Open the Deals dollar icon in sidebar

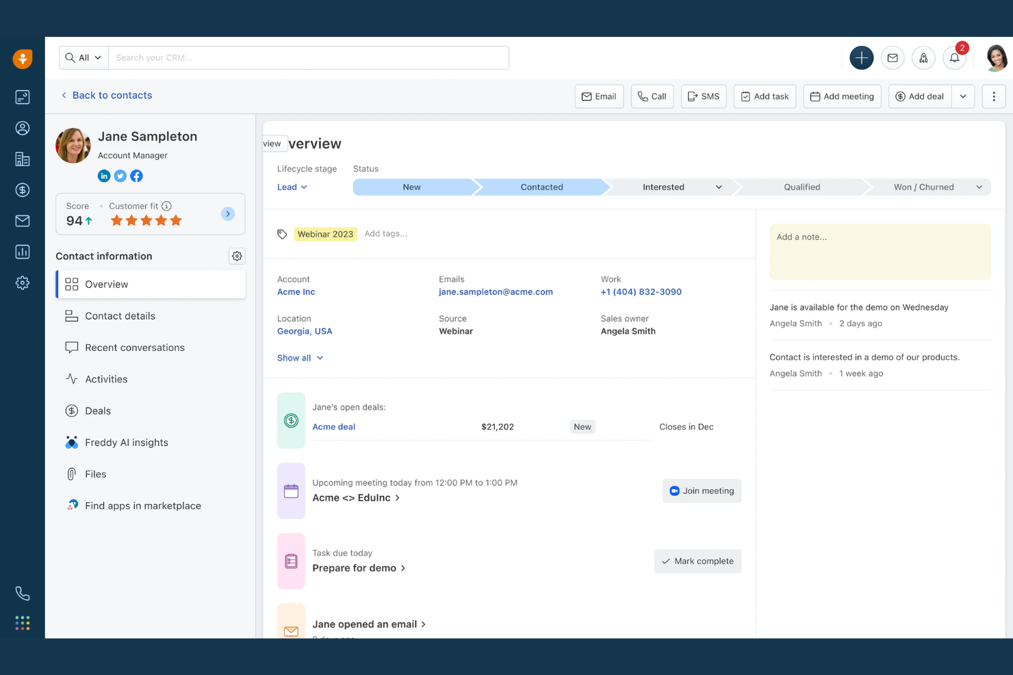tap(23, 190)
